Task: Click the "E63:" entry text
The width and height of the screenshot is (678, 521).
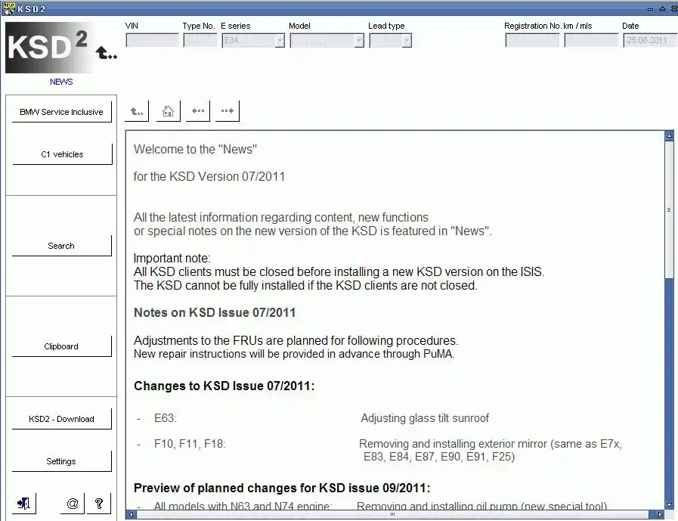Action: pos(166,418)
